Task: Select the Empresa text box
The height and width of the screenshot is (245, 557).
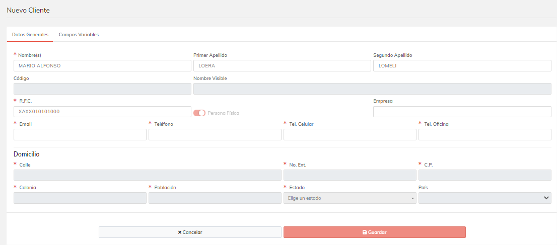Action: point(462,112)
